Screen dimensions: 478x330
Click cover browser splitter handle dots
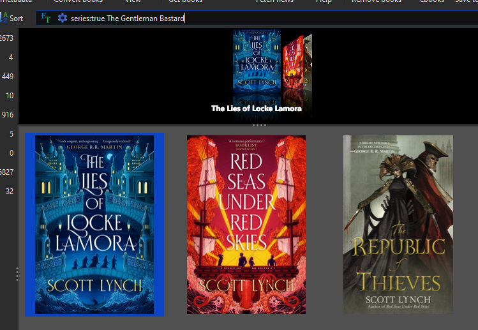259,125
